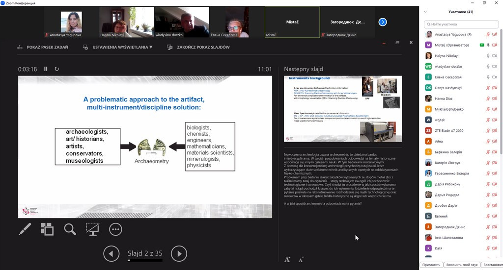Viewport: 503px width, 270px height.
Task: Toggle camera icon for Halyna Nikolayi
Action: tap(494, 56)
